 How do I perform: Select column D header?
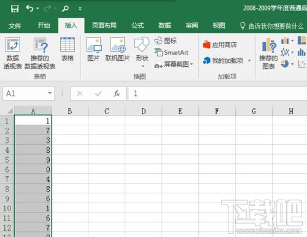coord(144,111)
